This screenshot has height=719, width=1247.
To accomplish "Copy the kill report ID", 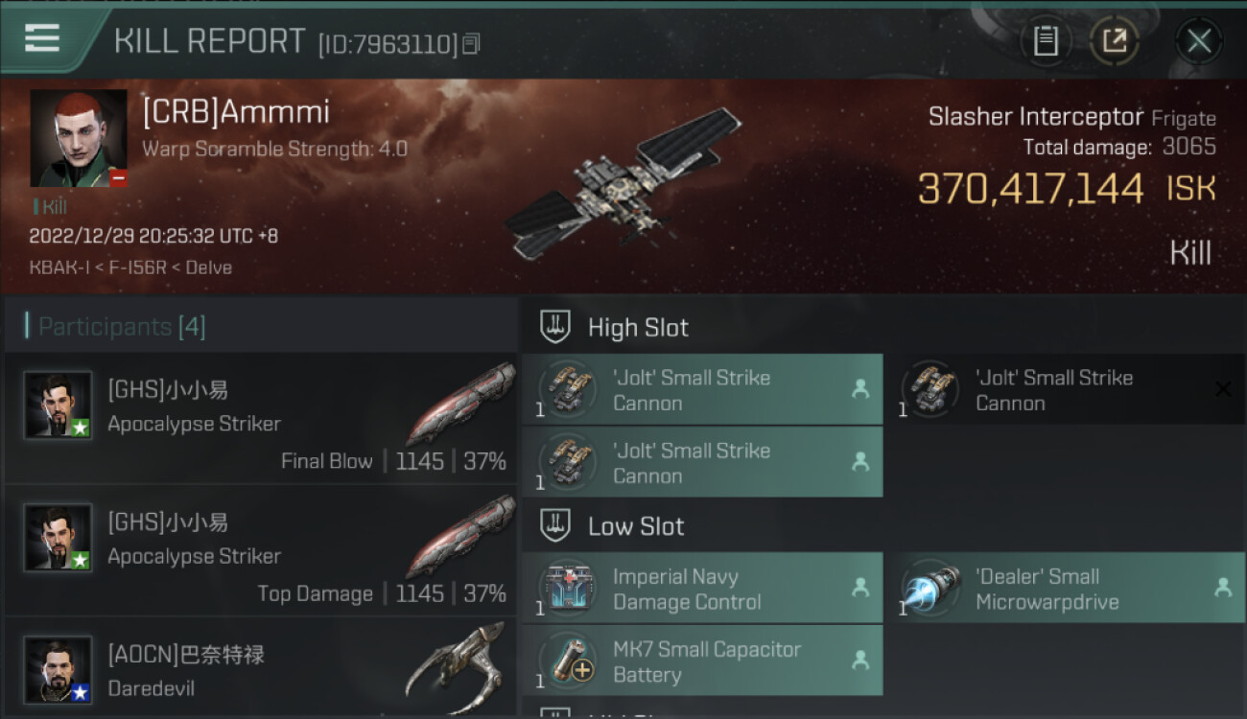I will [471, 43].
